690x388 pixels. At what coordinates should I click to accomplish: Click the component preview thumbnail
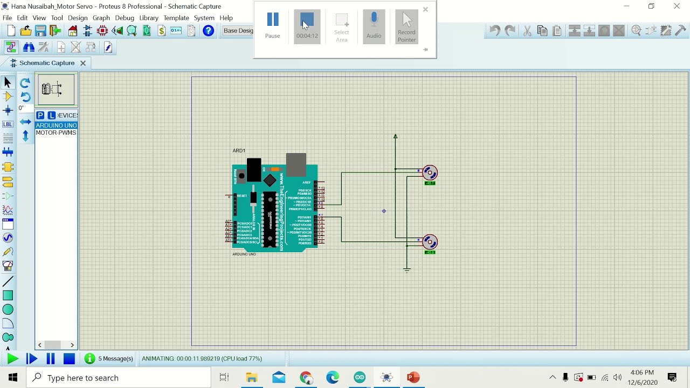[x=56, y=89]
